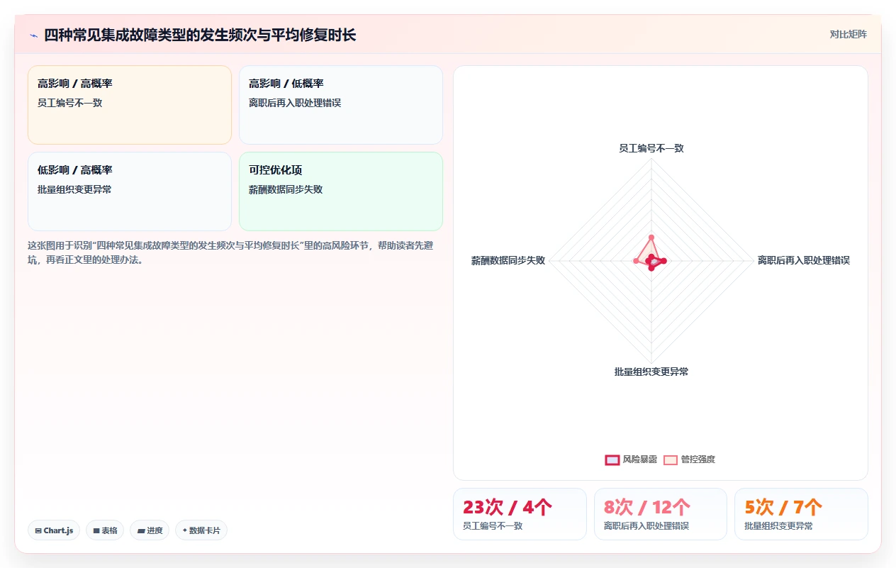Click the top data point on radar chart

pos(651,238)
